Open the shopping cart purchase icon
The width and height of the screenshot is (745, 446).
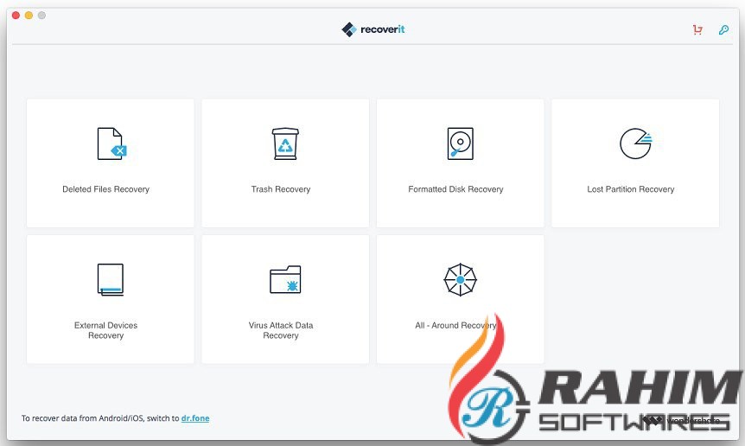click(x=697, y=30)
